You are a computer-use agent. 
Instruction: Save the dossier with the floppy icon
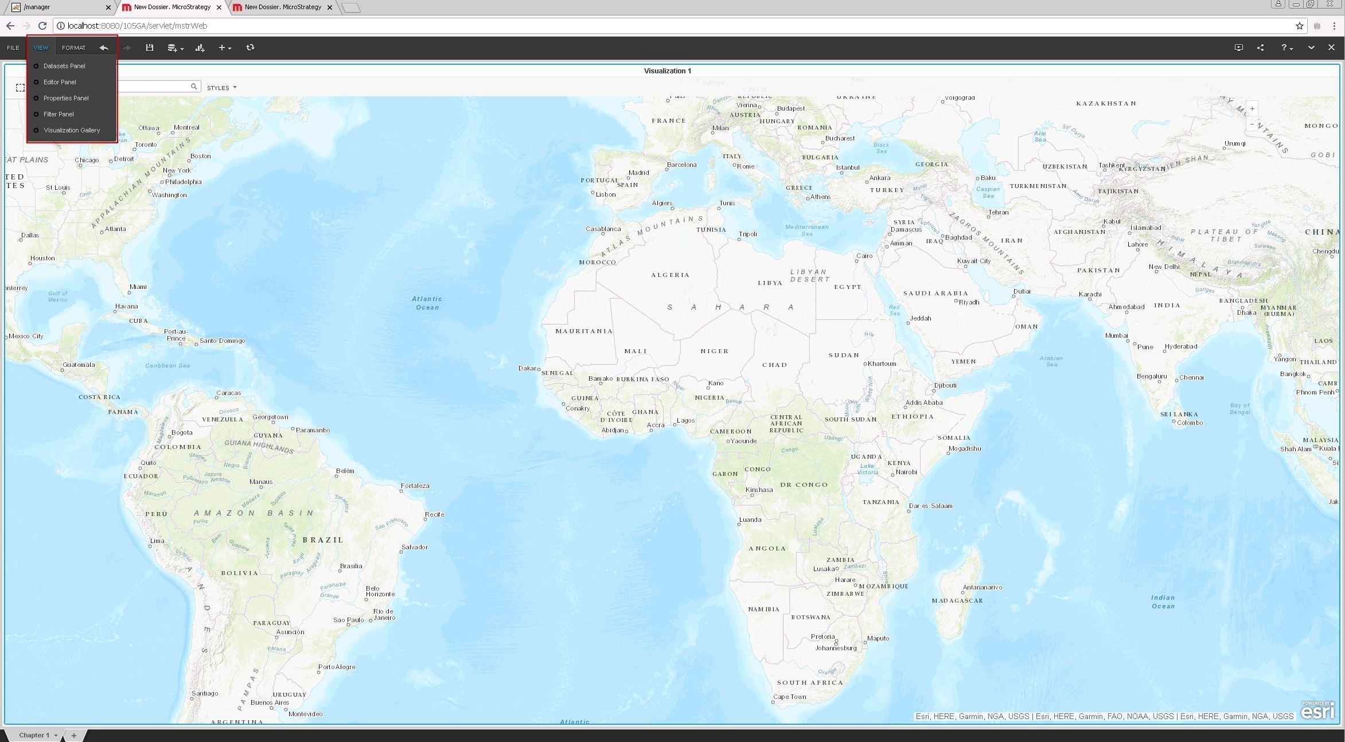(x=150, y=48)
